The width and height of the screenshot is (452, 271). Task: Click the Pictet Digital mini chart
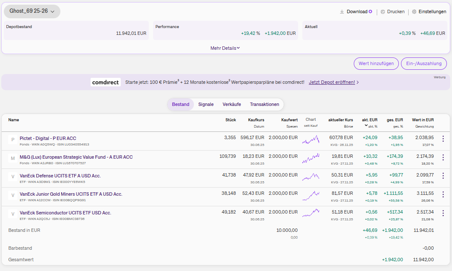(x=310, y=140)
